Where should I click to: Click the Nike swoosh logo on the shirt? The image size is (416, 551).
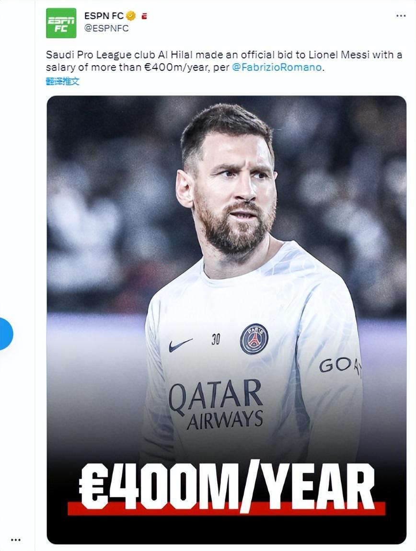(180, 344)
